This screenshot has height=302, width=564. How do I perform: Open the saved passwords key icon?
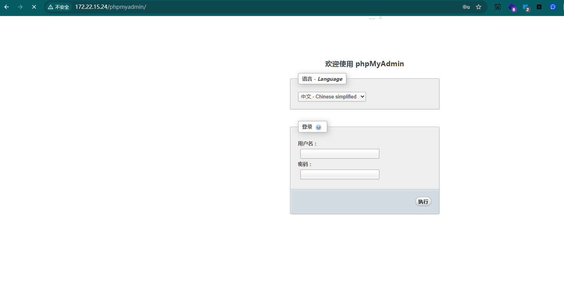point(466,7)
